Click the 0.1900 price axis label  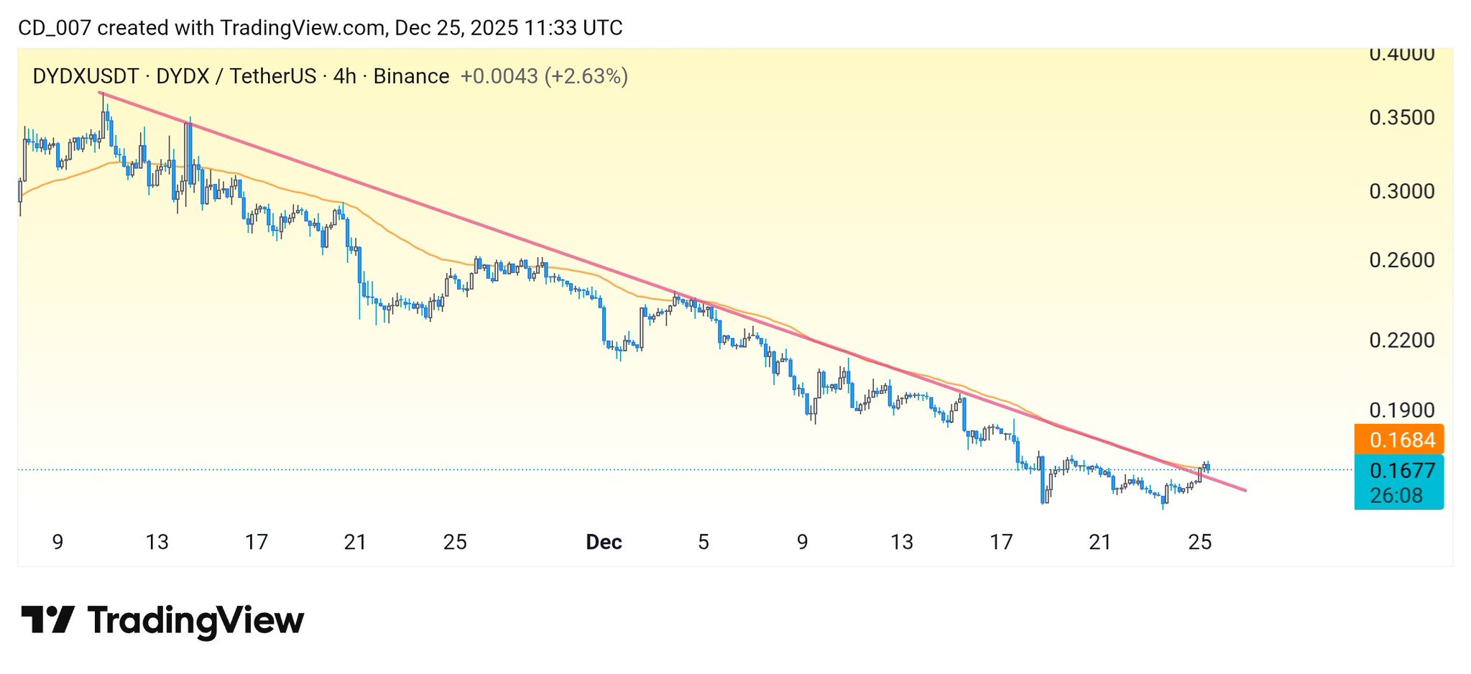[x=1401, y=410]
